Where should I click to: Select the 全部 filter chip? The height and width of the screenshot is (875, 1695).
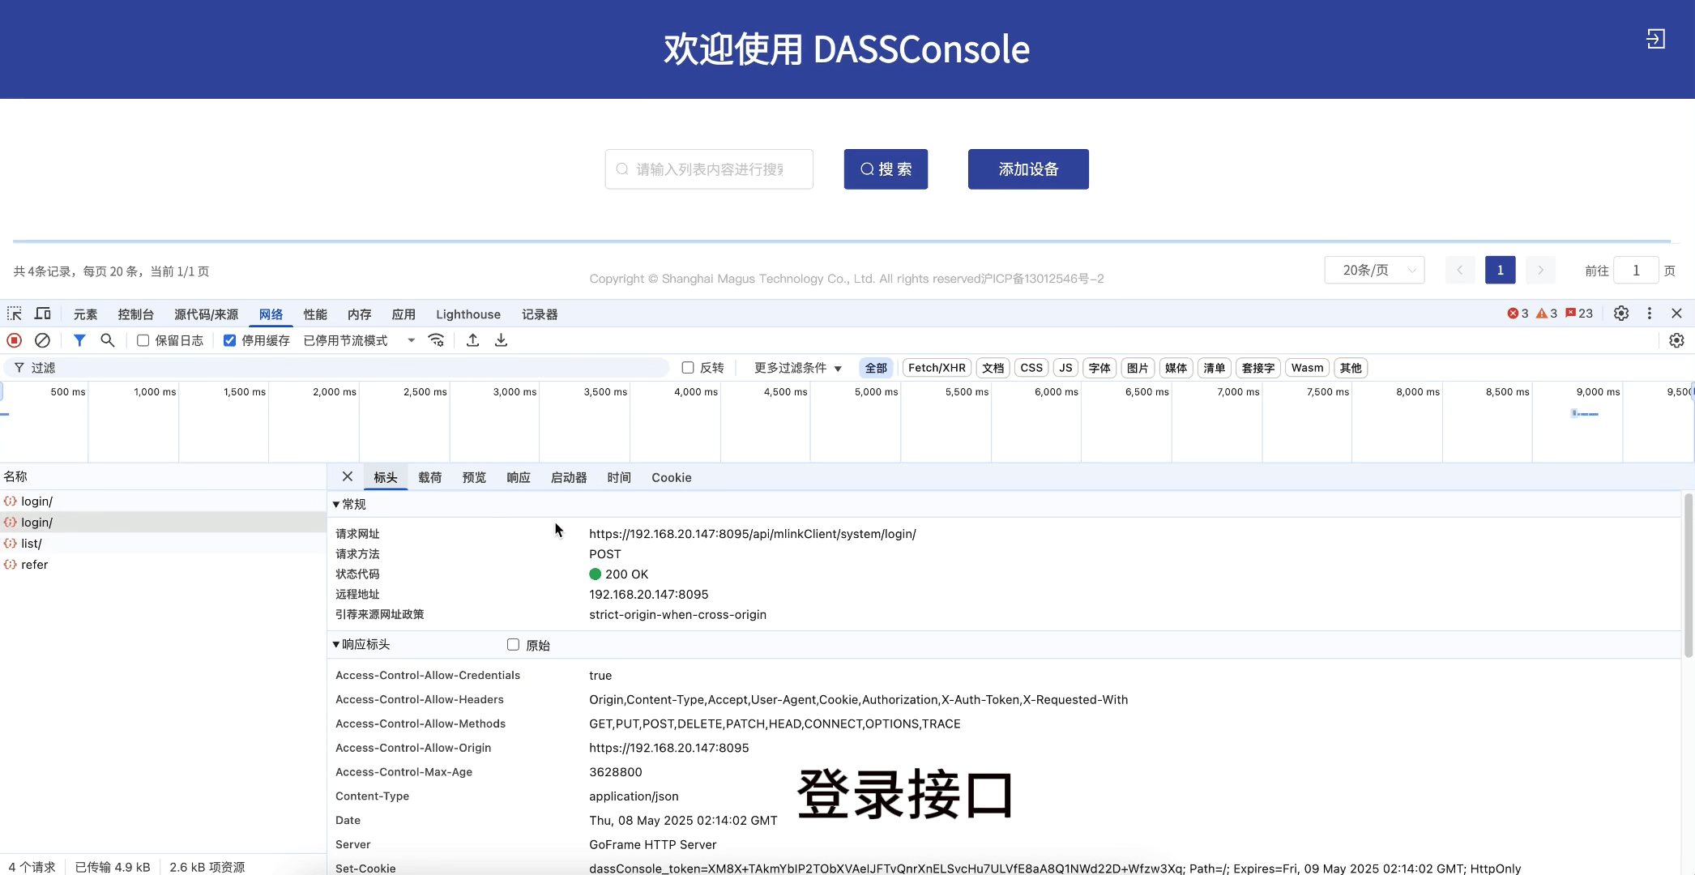876,368
